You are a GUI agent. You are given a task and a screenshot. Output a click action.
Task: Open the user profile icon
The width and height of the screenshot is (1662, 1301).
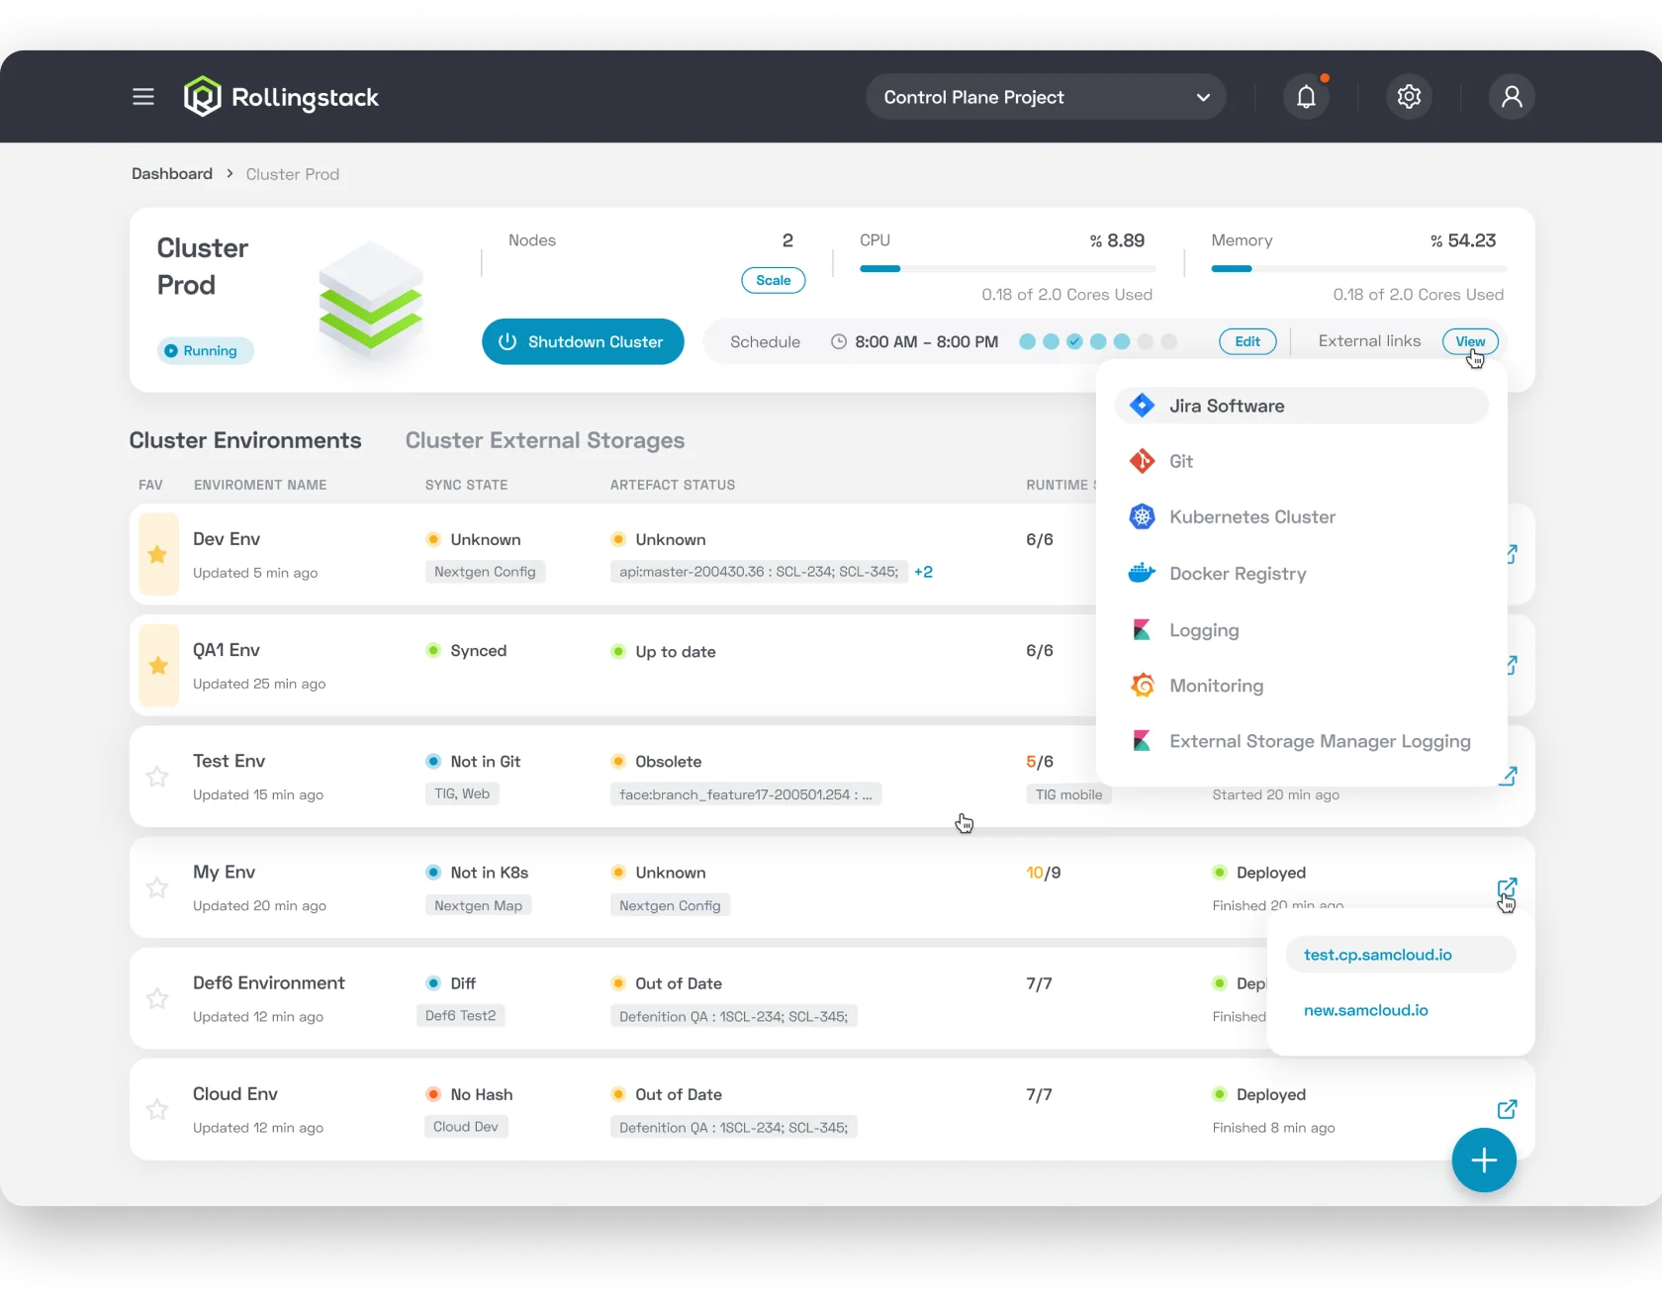[1512, 97]
